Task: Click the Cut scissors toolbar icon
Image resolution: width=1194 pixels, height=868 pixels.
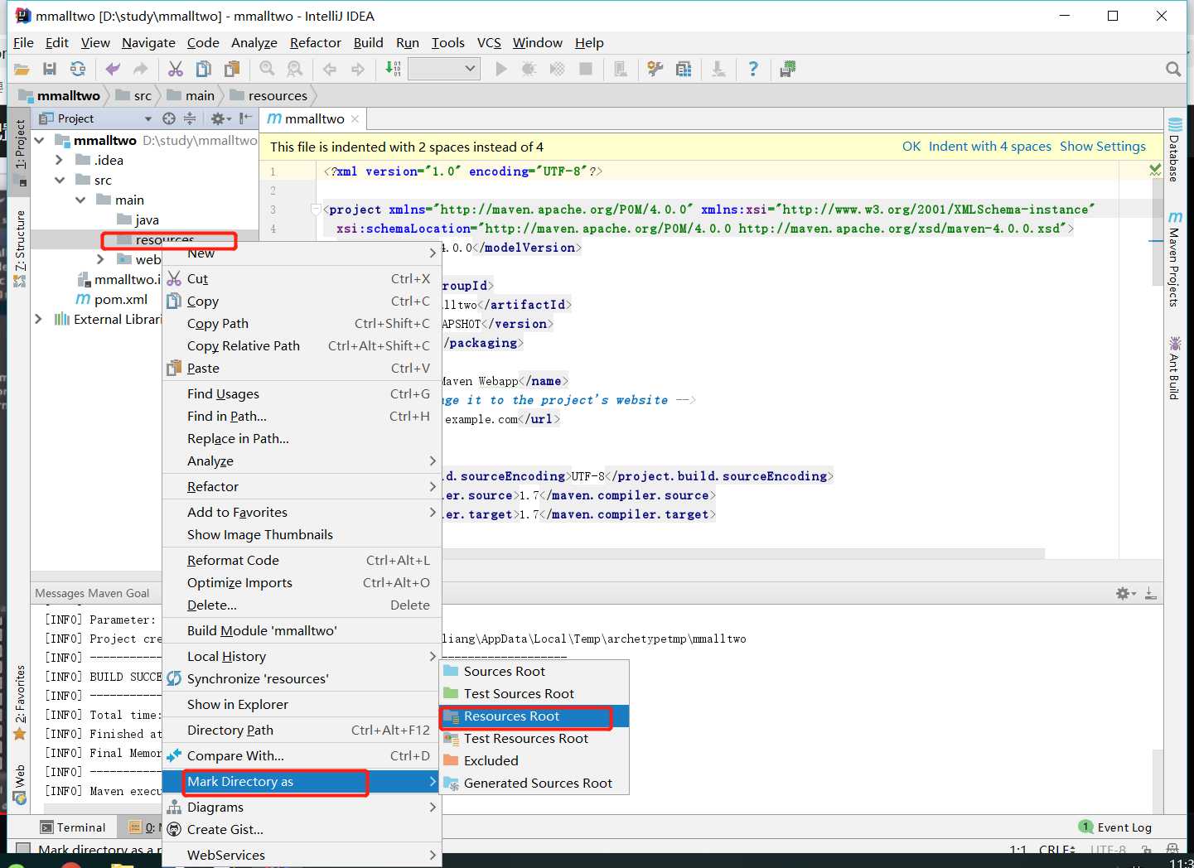Action: pyautogui.click(x=176, y=70)
